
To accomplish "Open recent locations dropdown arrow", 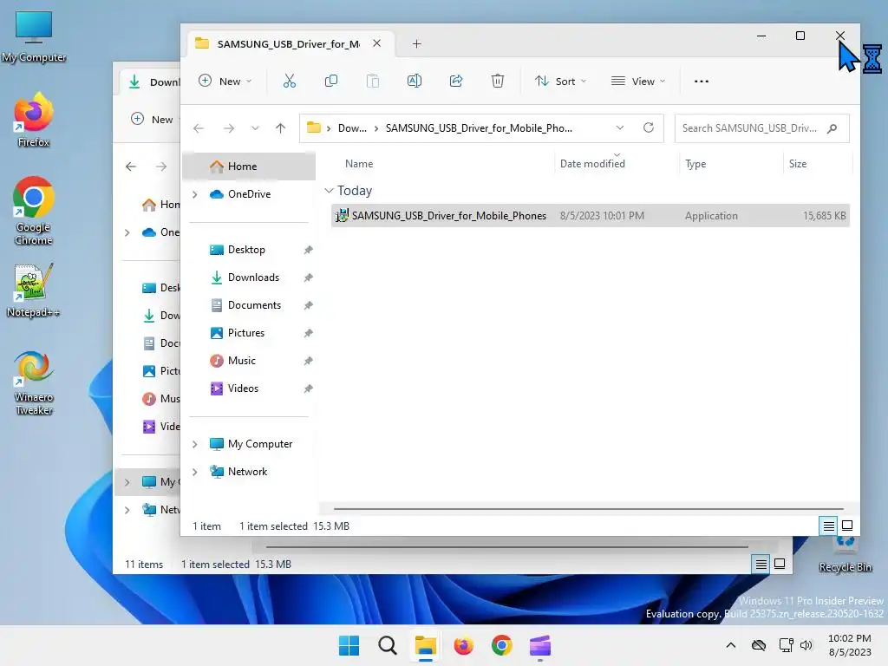I will coord(256,128).
